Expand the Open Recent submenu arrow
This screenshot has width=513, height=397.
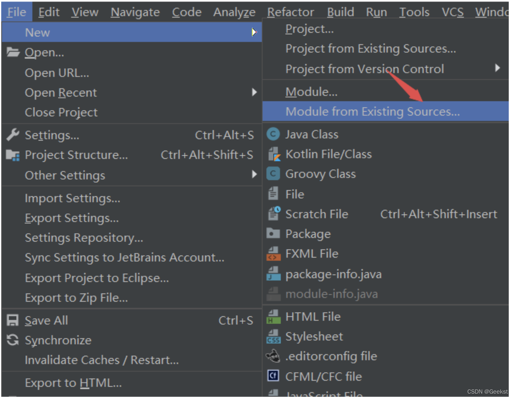[x=254, y=92]
